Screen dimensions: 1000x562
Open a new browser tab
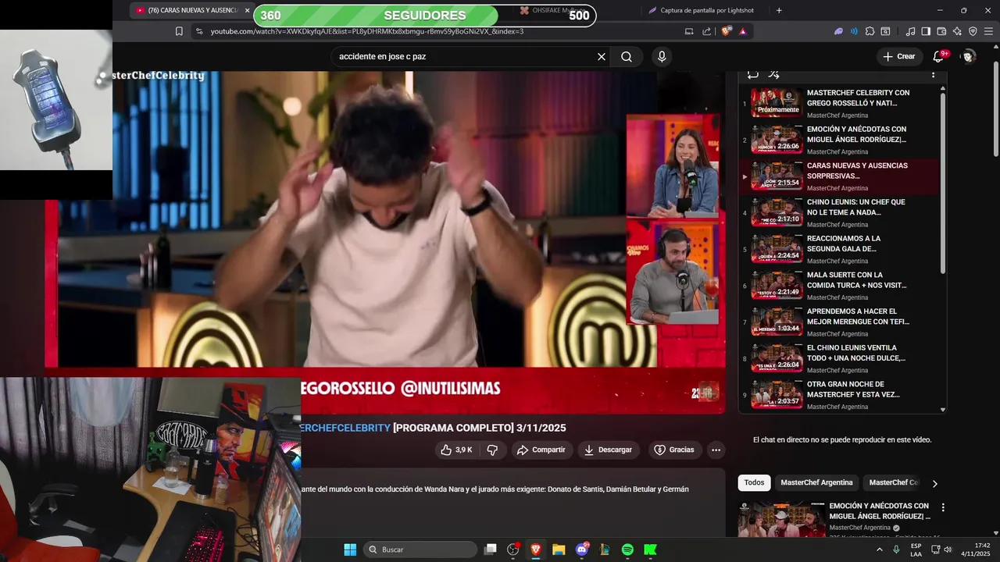coord(779,10)
